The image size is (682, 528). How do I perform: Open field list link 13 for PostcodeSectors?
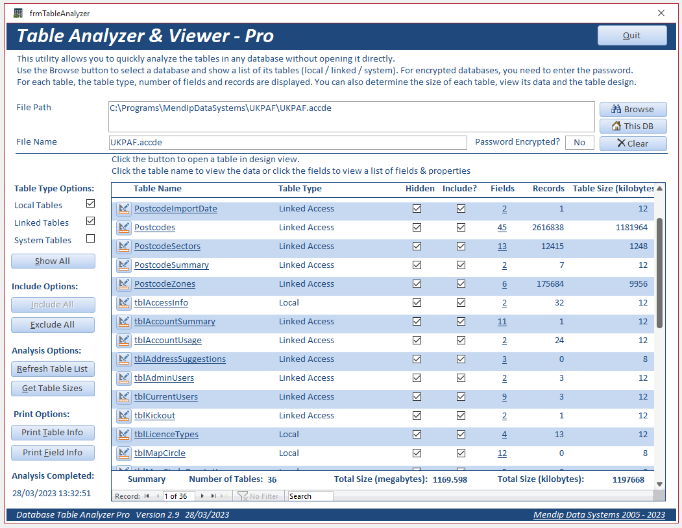[502, 246]
